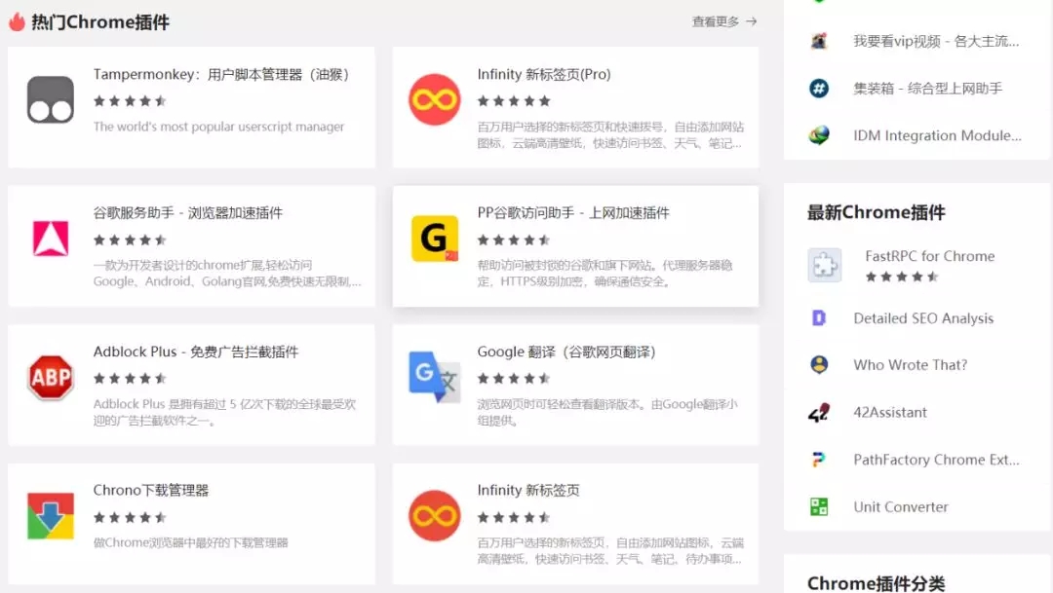1053x593 pixels.
Task: Click the Chrono下载管理器 icon
Action: tap(51, 516)
